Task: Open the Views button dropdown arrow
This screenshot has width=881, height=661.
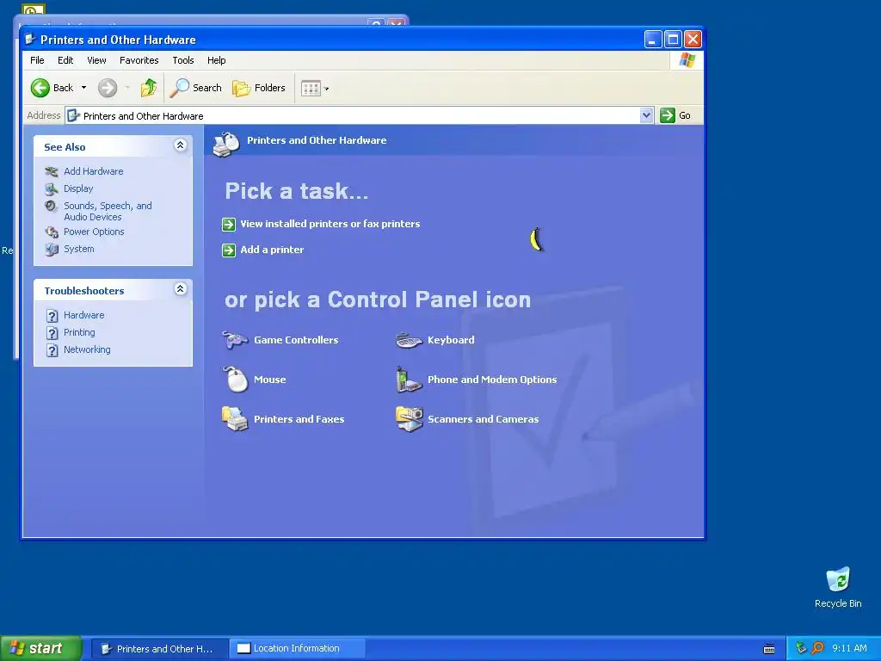Action: pyautogui.click(x=326, y=89)
